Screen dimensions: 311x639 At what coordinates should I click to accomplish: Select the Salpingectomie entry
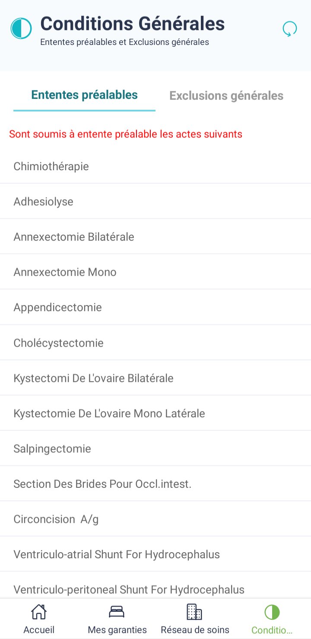(155, 449)
